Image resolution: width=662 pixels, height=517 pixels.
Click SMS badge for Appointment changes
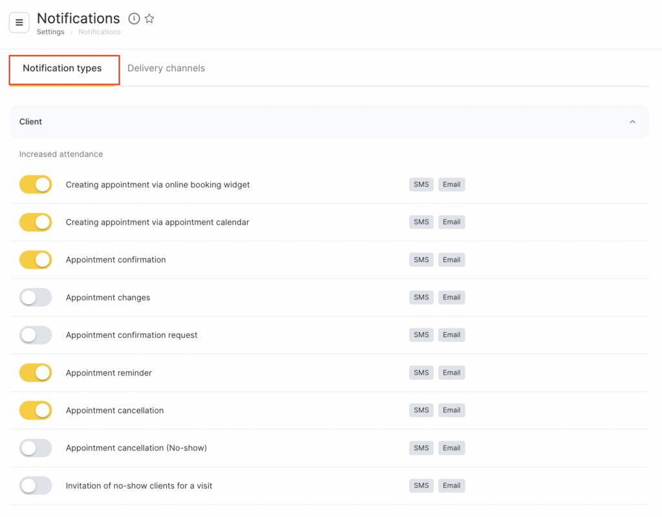[x=421, y=298]
